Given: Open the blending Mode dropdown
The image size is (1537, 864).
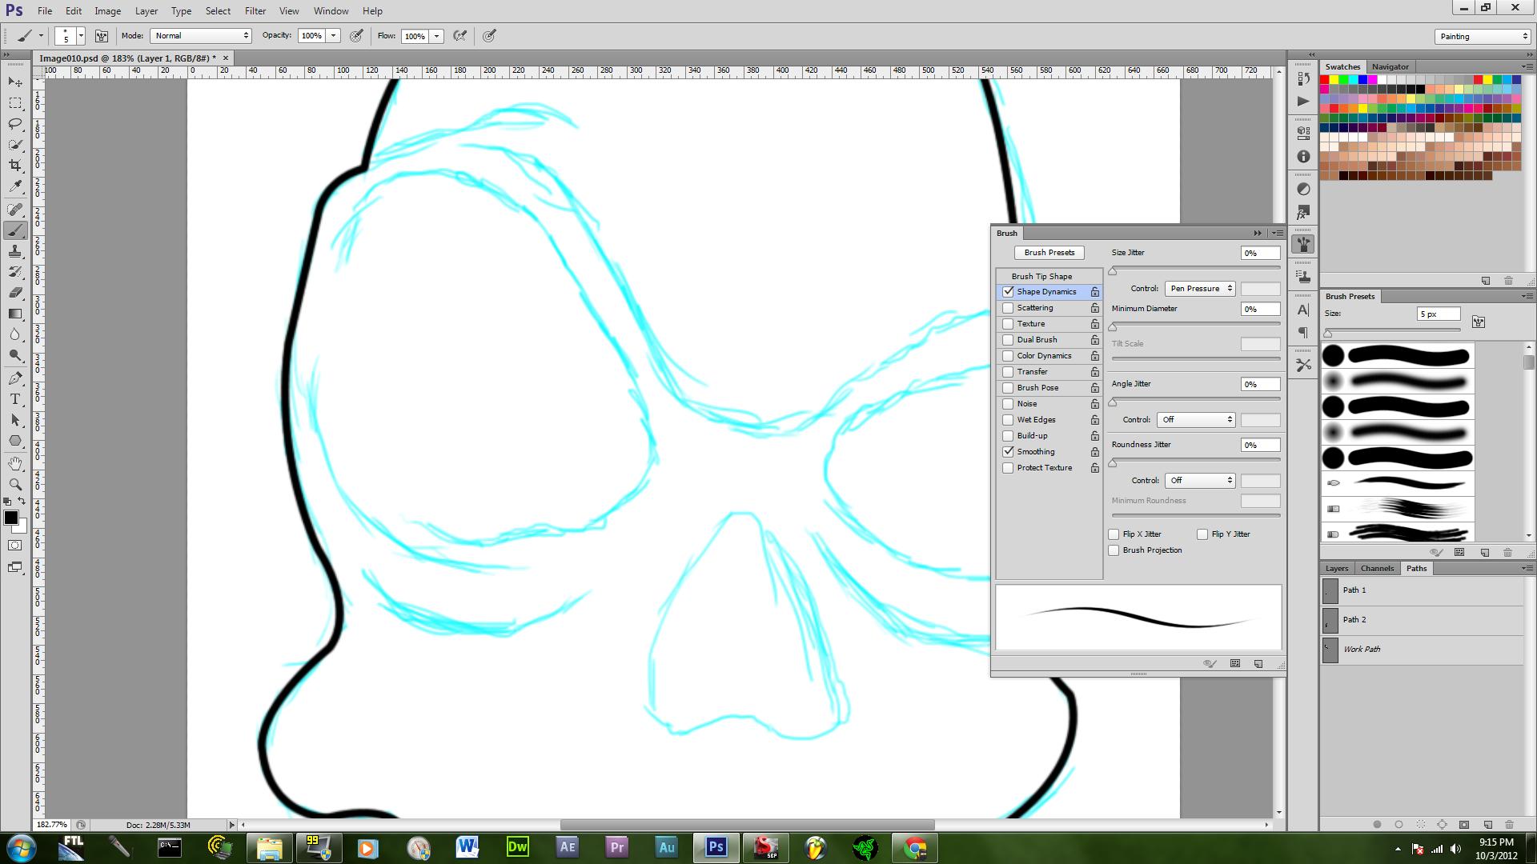Looking at the screenshot, I should click(200, 36).
